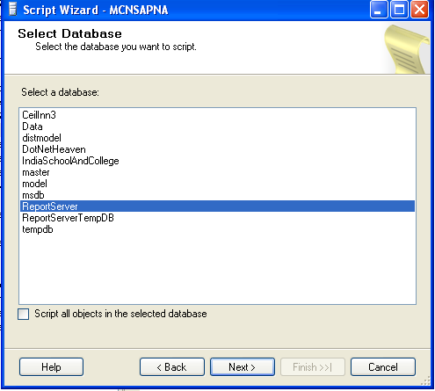The height and width of the screenshot is (391, 435).
Task: Continue with the Next button
Action: pyautogui.click(x=243, y=366)
